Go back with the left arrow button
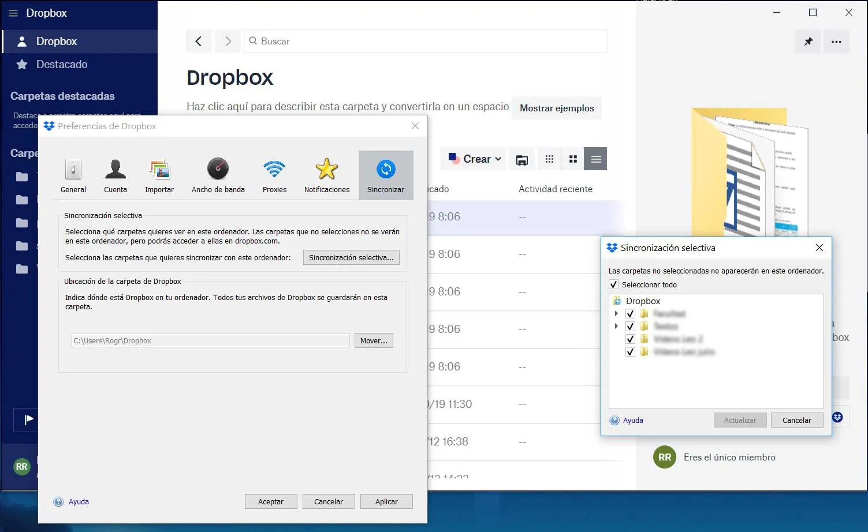Image resolution: width=868 pixels, height=532 pixels. click(198, 41)
